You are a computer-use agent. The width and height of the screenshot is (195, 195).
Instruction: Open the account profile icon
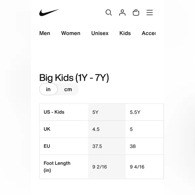point(122,12)
